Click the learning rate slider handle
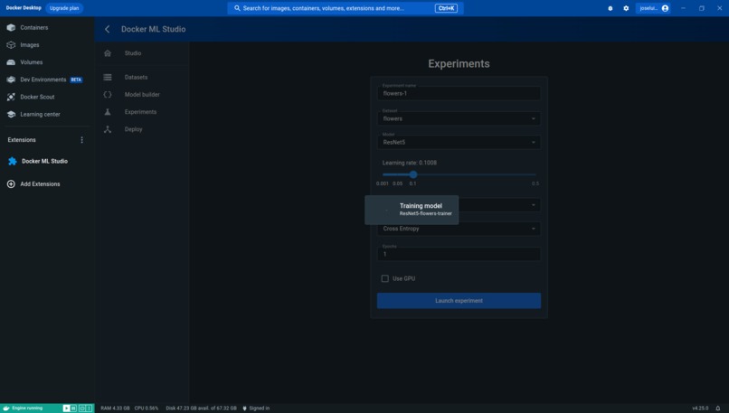 [413, 174]
